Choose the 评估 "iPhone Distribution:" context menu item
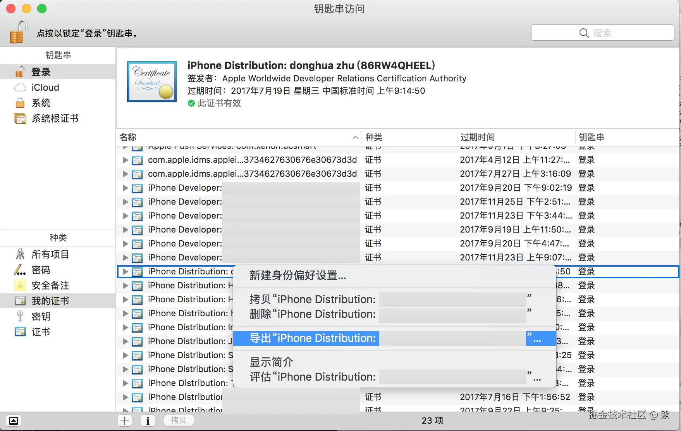Viewport: 681px width, 431px height. pos(394,377)
